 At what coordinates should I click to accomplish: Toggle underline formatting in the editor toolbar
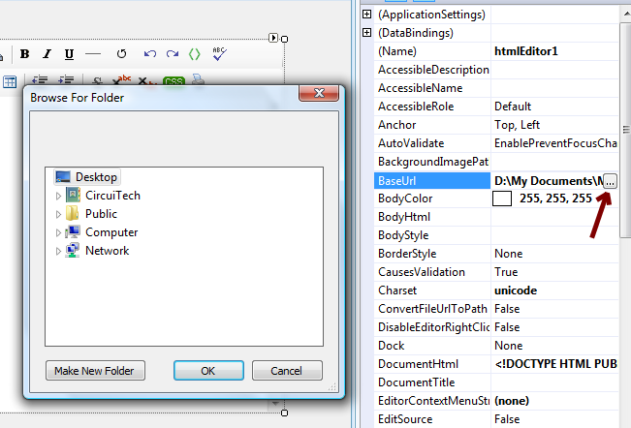[69, 54]
